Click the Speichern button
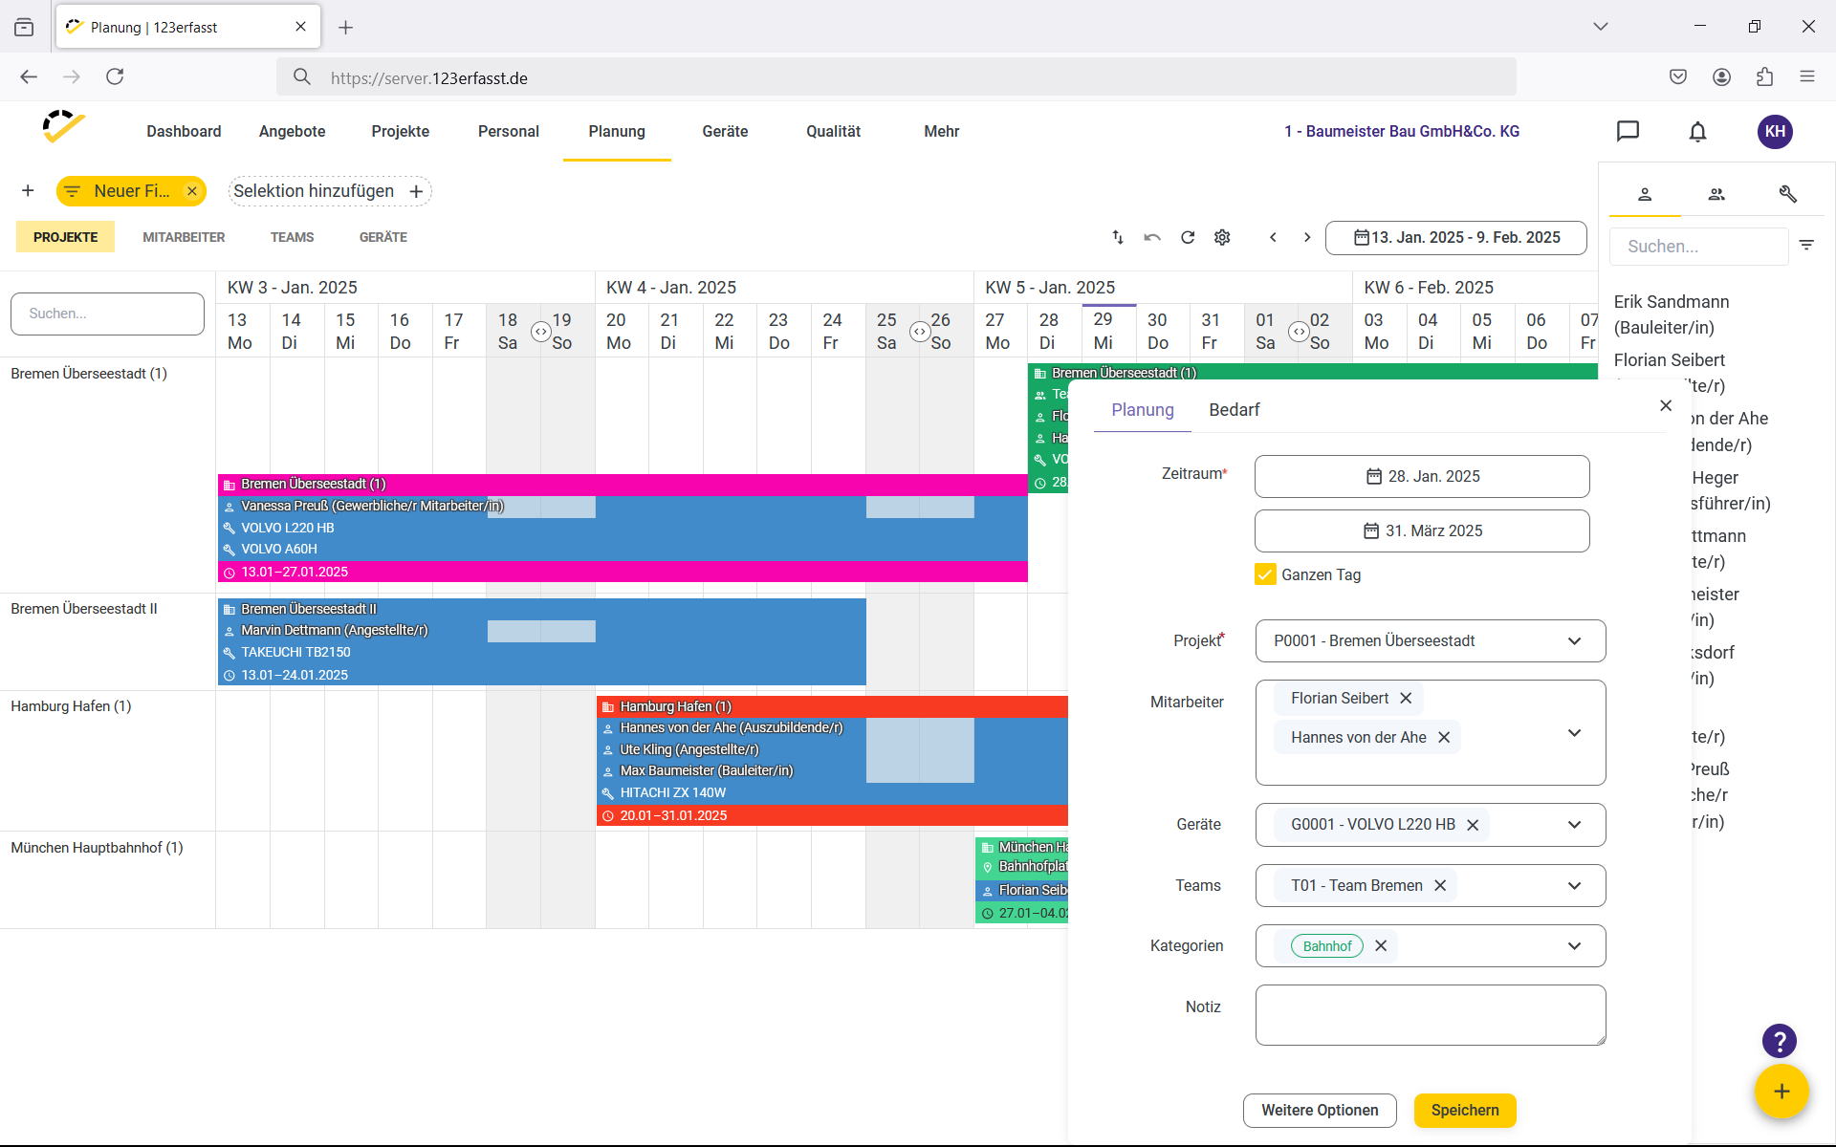 1465,1110
